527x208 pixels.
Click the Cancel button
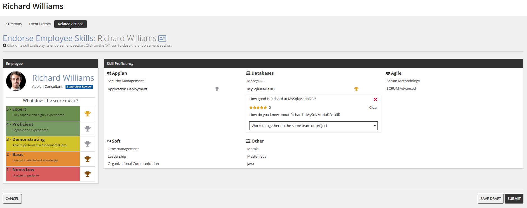(x=12, y=199)
